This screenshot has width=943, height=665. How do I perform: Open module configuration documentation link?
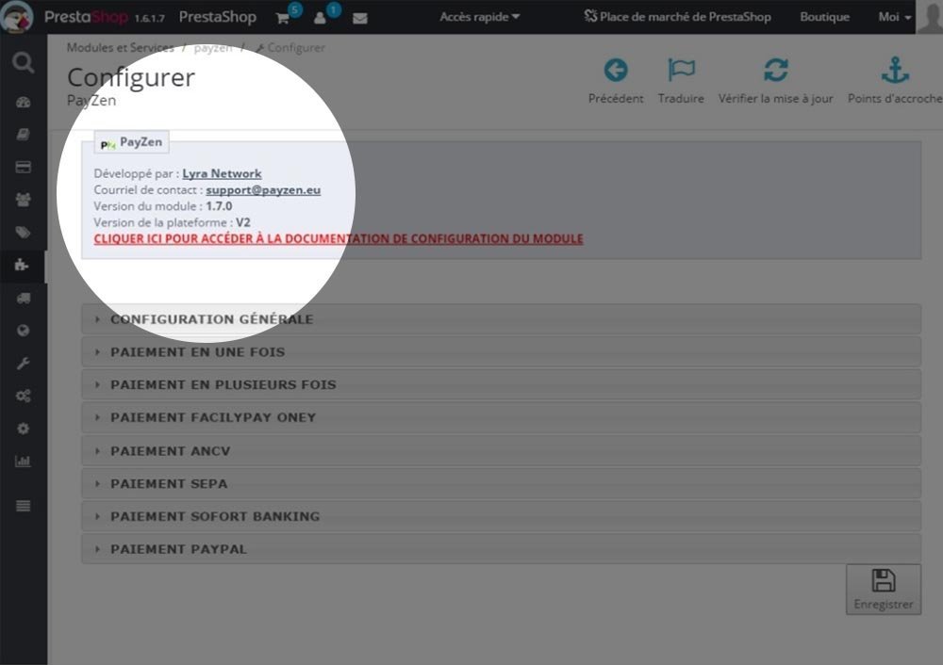(x=339, y=238)
